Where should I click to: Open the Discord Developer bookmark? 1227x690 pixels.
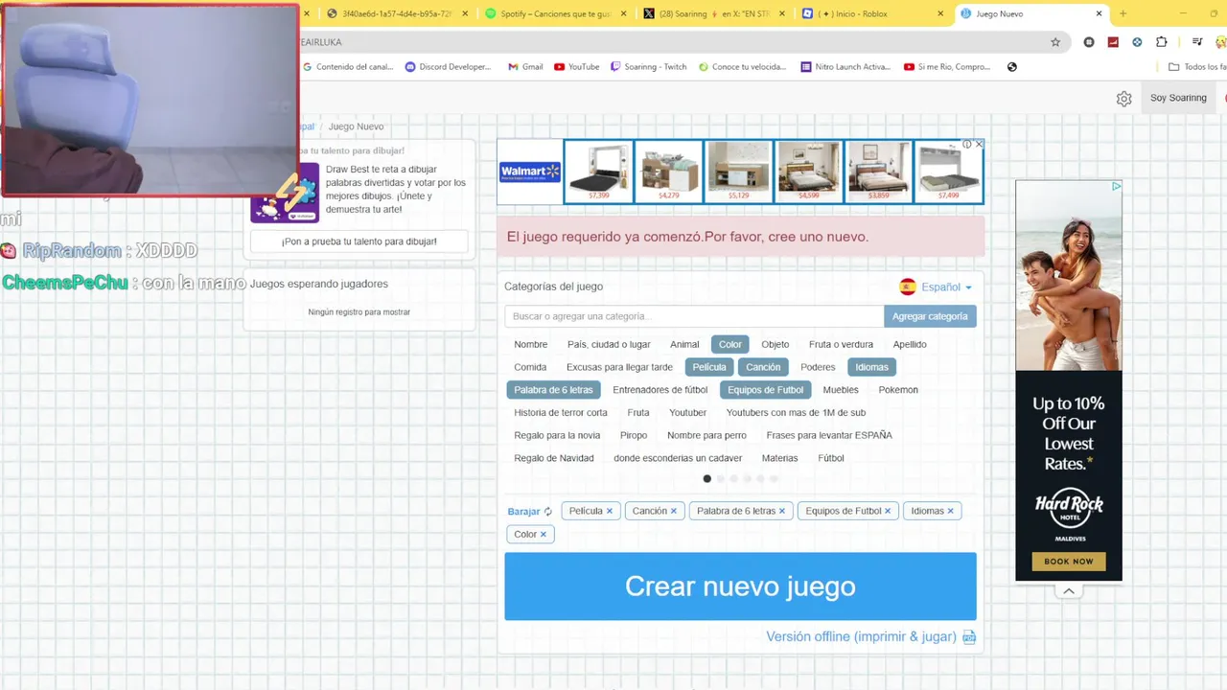pos(448,67)
